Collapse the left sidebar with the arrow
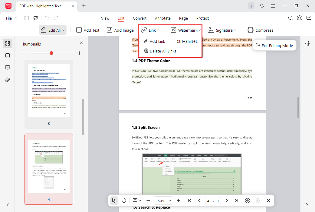 (x=8, y=205)
